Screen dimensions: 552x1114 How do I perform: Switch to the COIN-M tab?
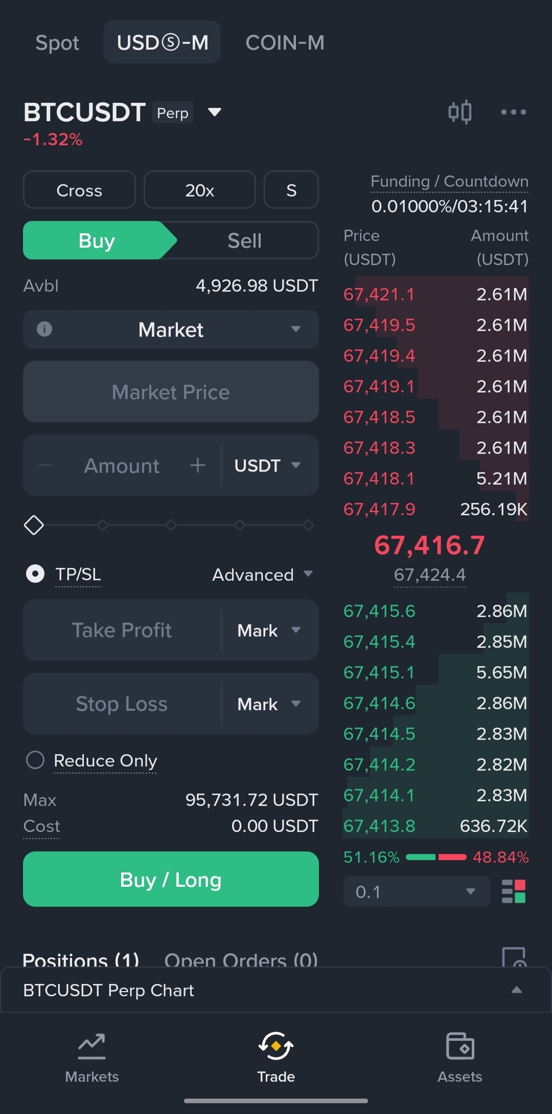click(285, 42)
